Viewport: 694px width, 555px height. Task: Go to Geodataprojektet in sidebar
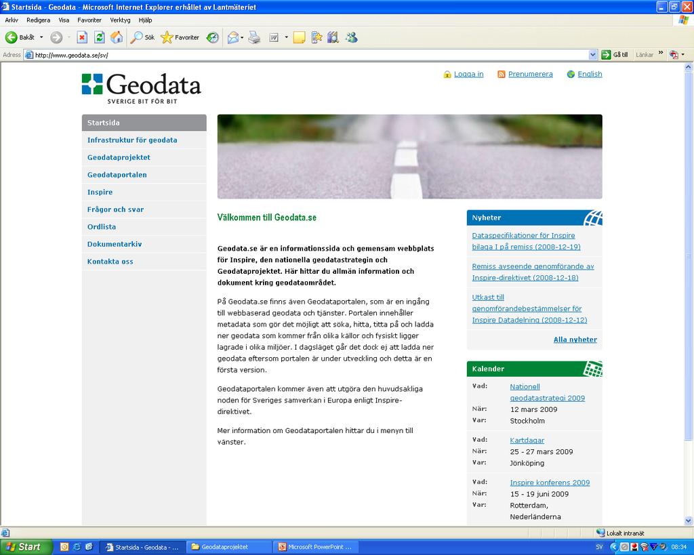click(119, 157)
